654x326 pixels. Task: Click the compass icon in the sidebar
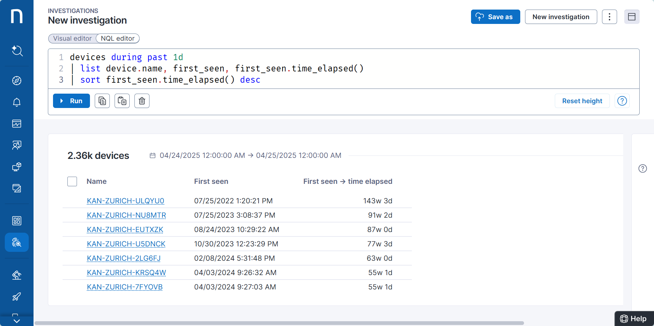point(17,81)
